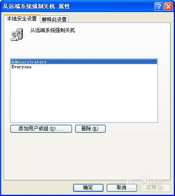Click 添加用户或组(U)... button
This screenshot has width=175, height=196.
click(41, 129)
